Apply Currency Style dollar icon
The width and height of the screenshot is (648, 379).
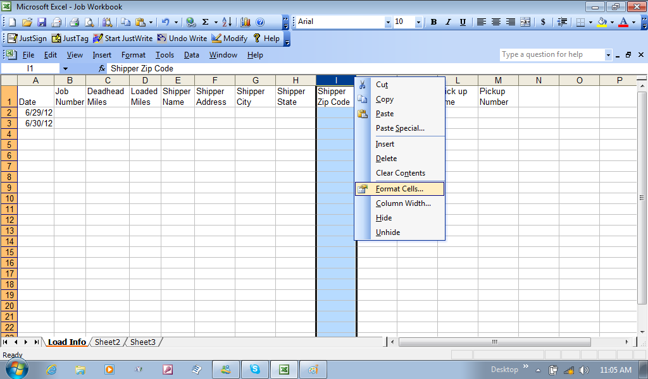click(x=543, y=22)
